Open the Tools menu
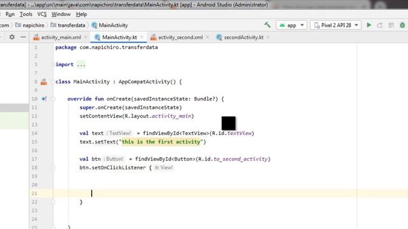Viewport: 408px width, 229px height. click(26, 14)
